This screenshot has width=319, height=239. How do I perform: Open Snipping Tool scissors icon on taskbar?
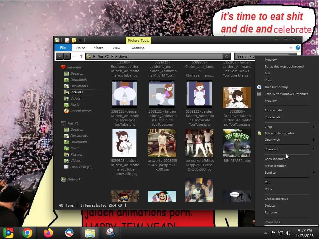(x=111, y=233)
